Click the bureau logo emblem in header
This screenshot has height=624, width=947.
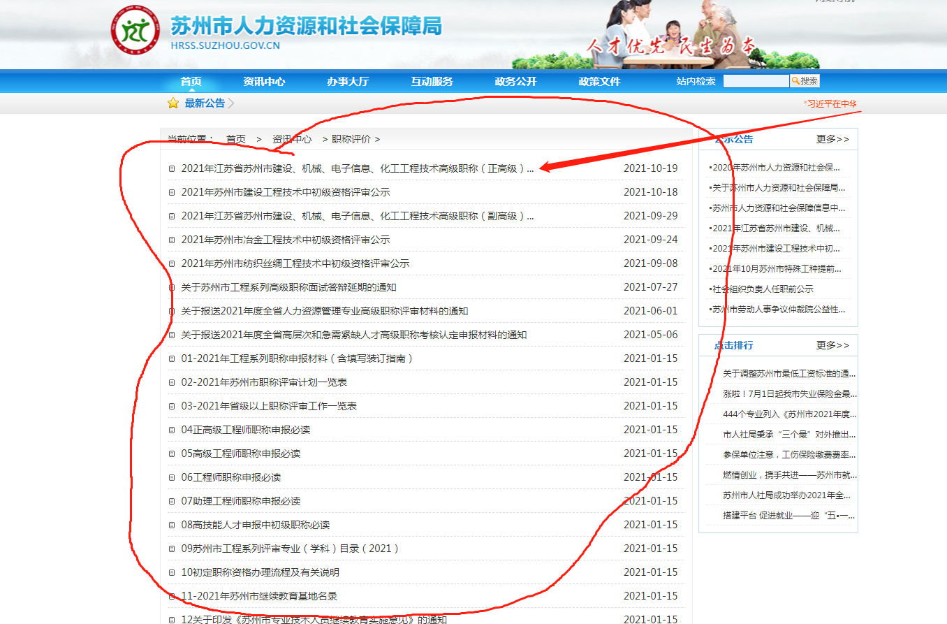(x=135, y=30)
